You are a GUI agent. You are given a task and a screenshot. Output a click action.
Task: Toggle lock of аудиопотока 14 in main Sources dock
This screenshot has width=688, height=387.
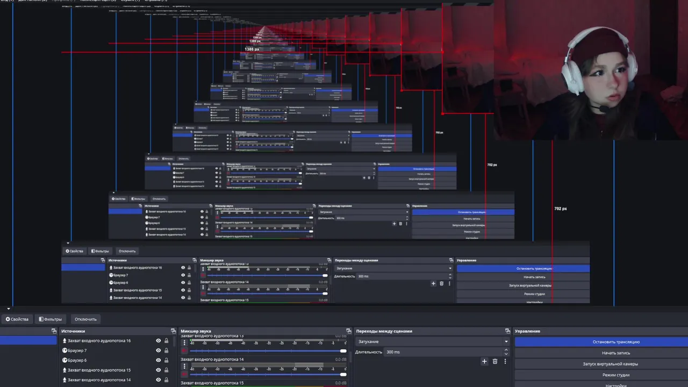click(x=166, y=380)
